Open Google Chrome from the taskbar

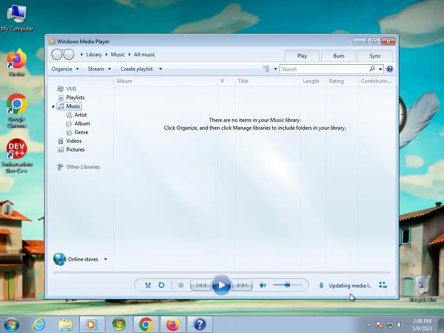[146, 324]
